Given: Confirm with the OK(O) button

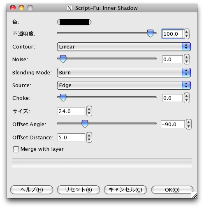Looking at the screenshot, I should point(172,190).
